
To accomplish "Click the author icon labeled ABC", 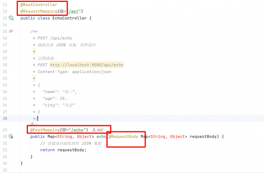I will point(98,130).
